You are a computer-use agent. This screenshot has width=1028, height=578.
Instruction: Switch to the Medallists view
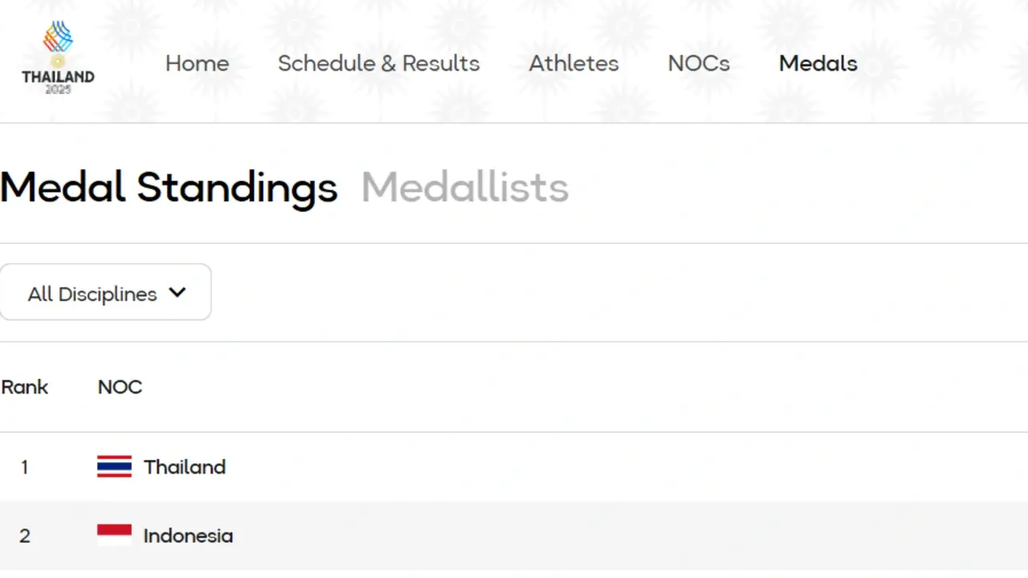pyautogui.click(x=464, y=186)
